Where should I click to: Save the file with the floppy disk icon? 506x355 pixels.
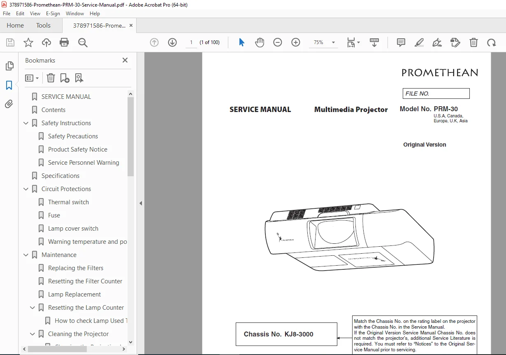click(10, 42)
